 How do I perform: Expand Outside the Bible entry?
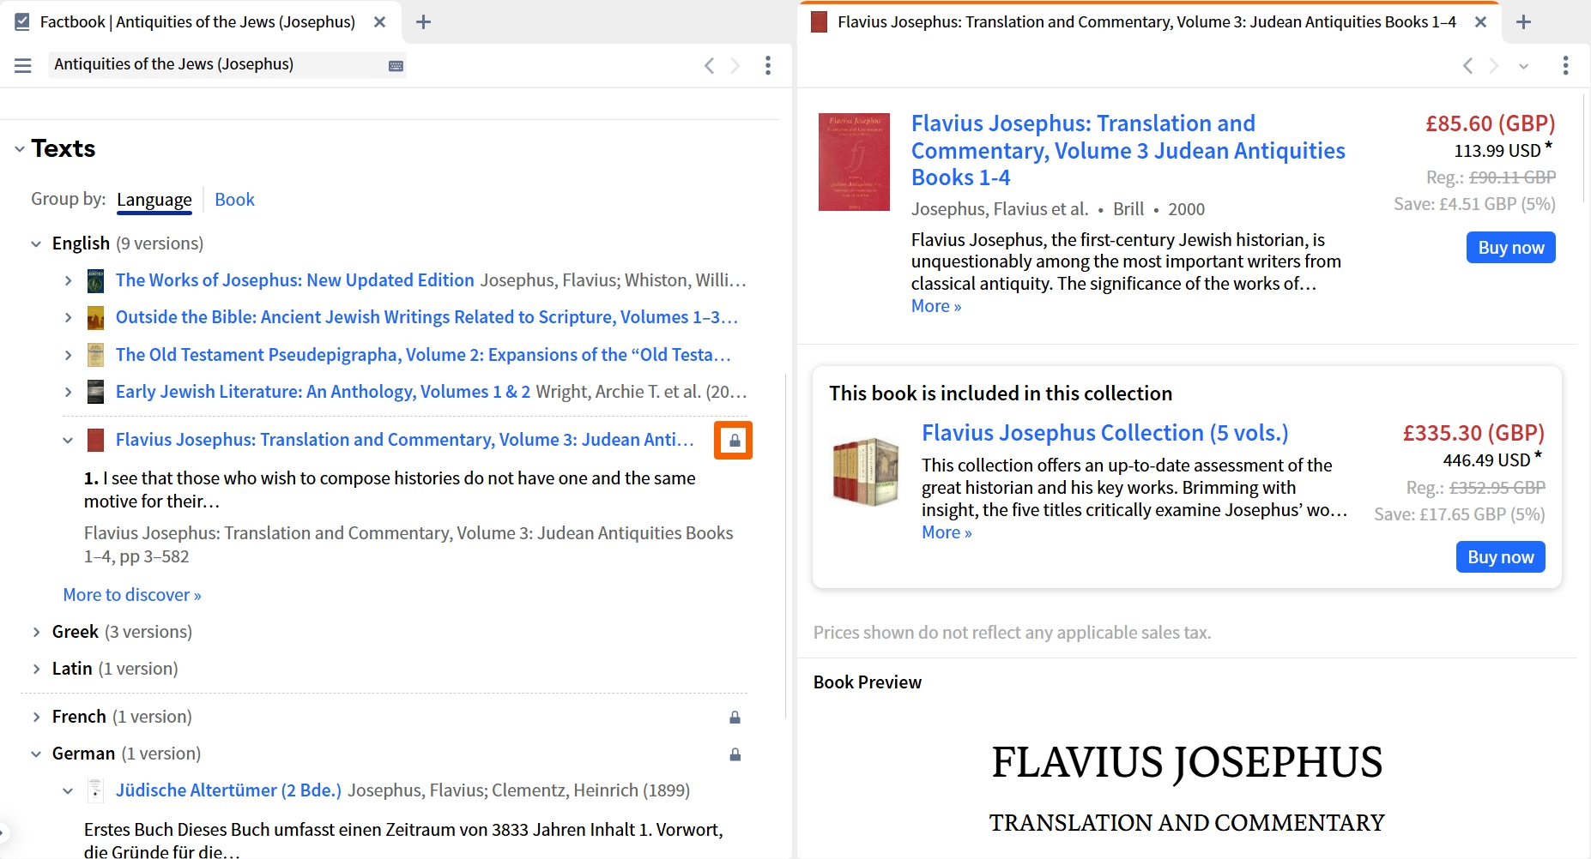pyautogui.click(x=69, y=318)
